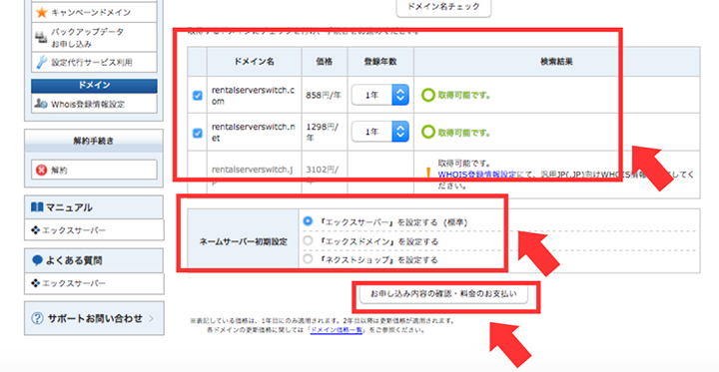Select 『エックスドメイン』を設定する radio button
The height and width of the screenshot is (372, 719).
(x=308, y=240)
